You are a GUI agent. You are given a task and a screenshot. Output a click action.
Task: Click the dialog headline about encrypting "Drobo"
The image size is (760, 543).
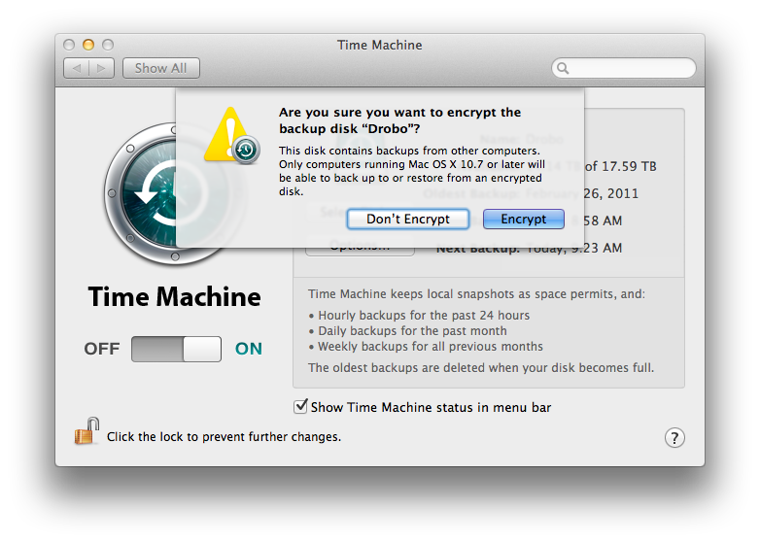[x=399, y=120]
